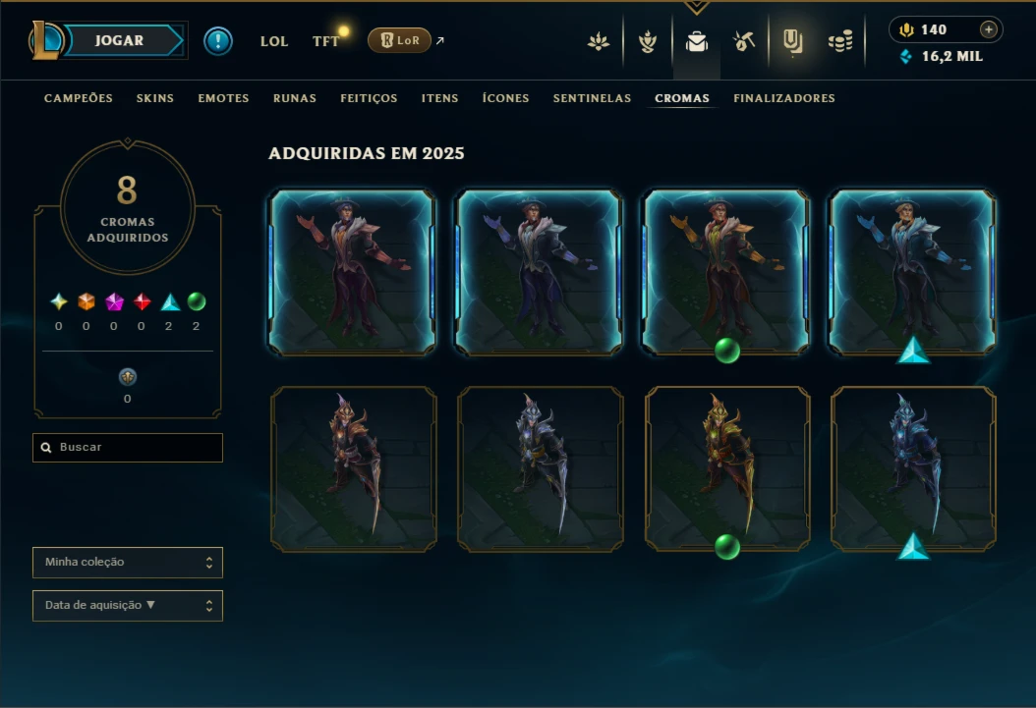Go to the FINALIZADORES tab

[784, 98]
